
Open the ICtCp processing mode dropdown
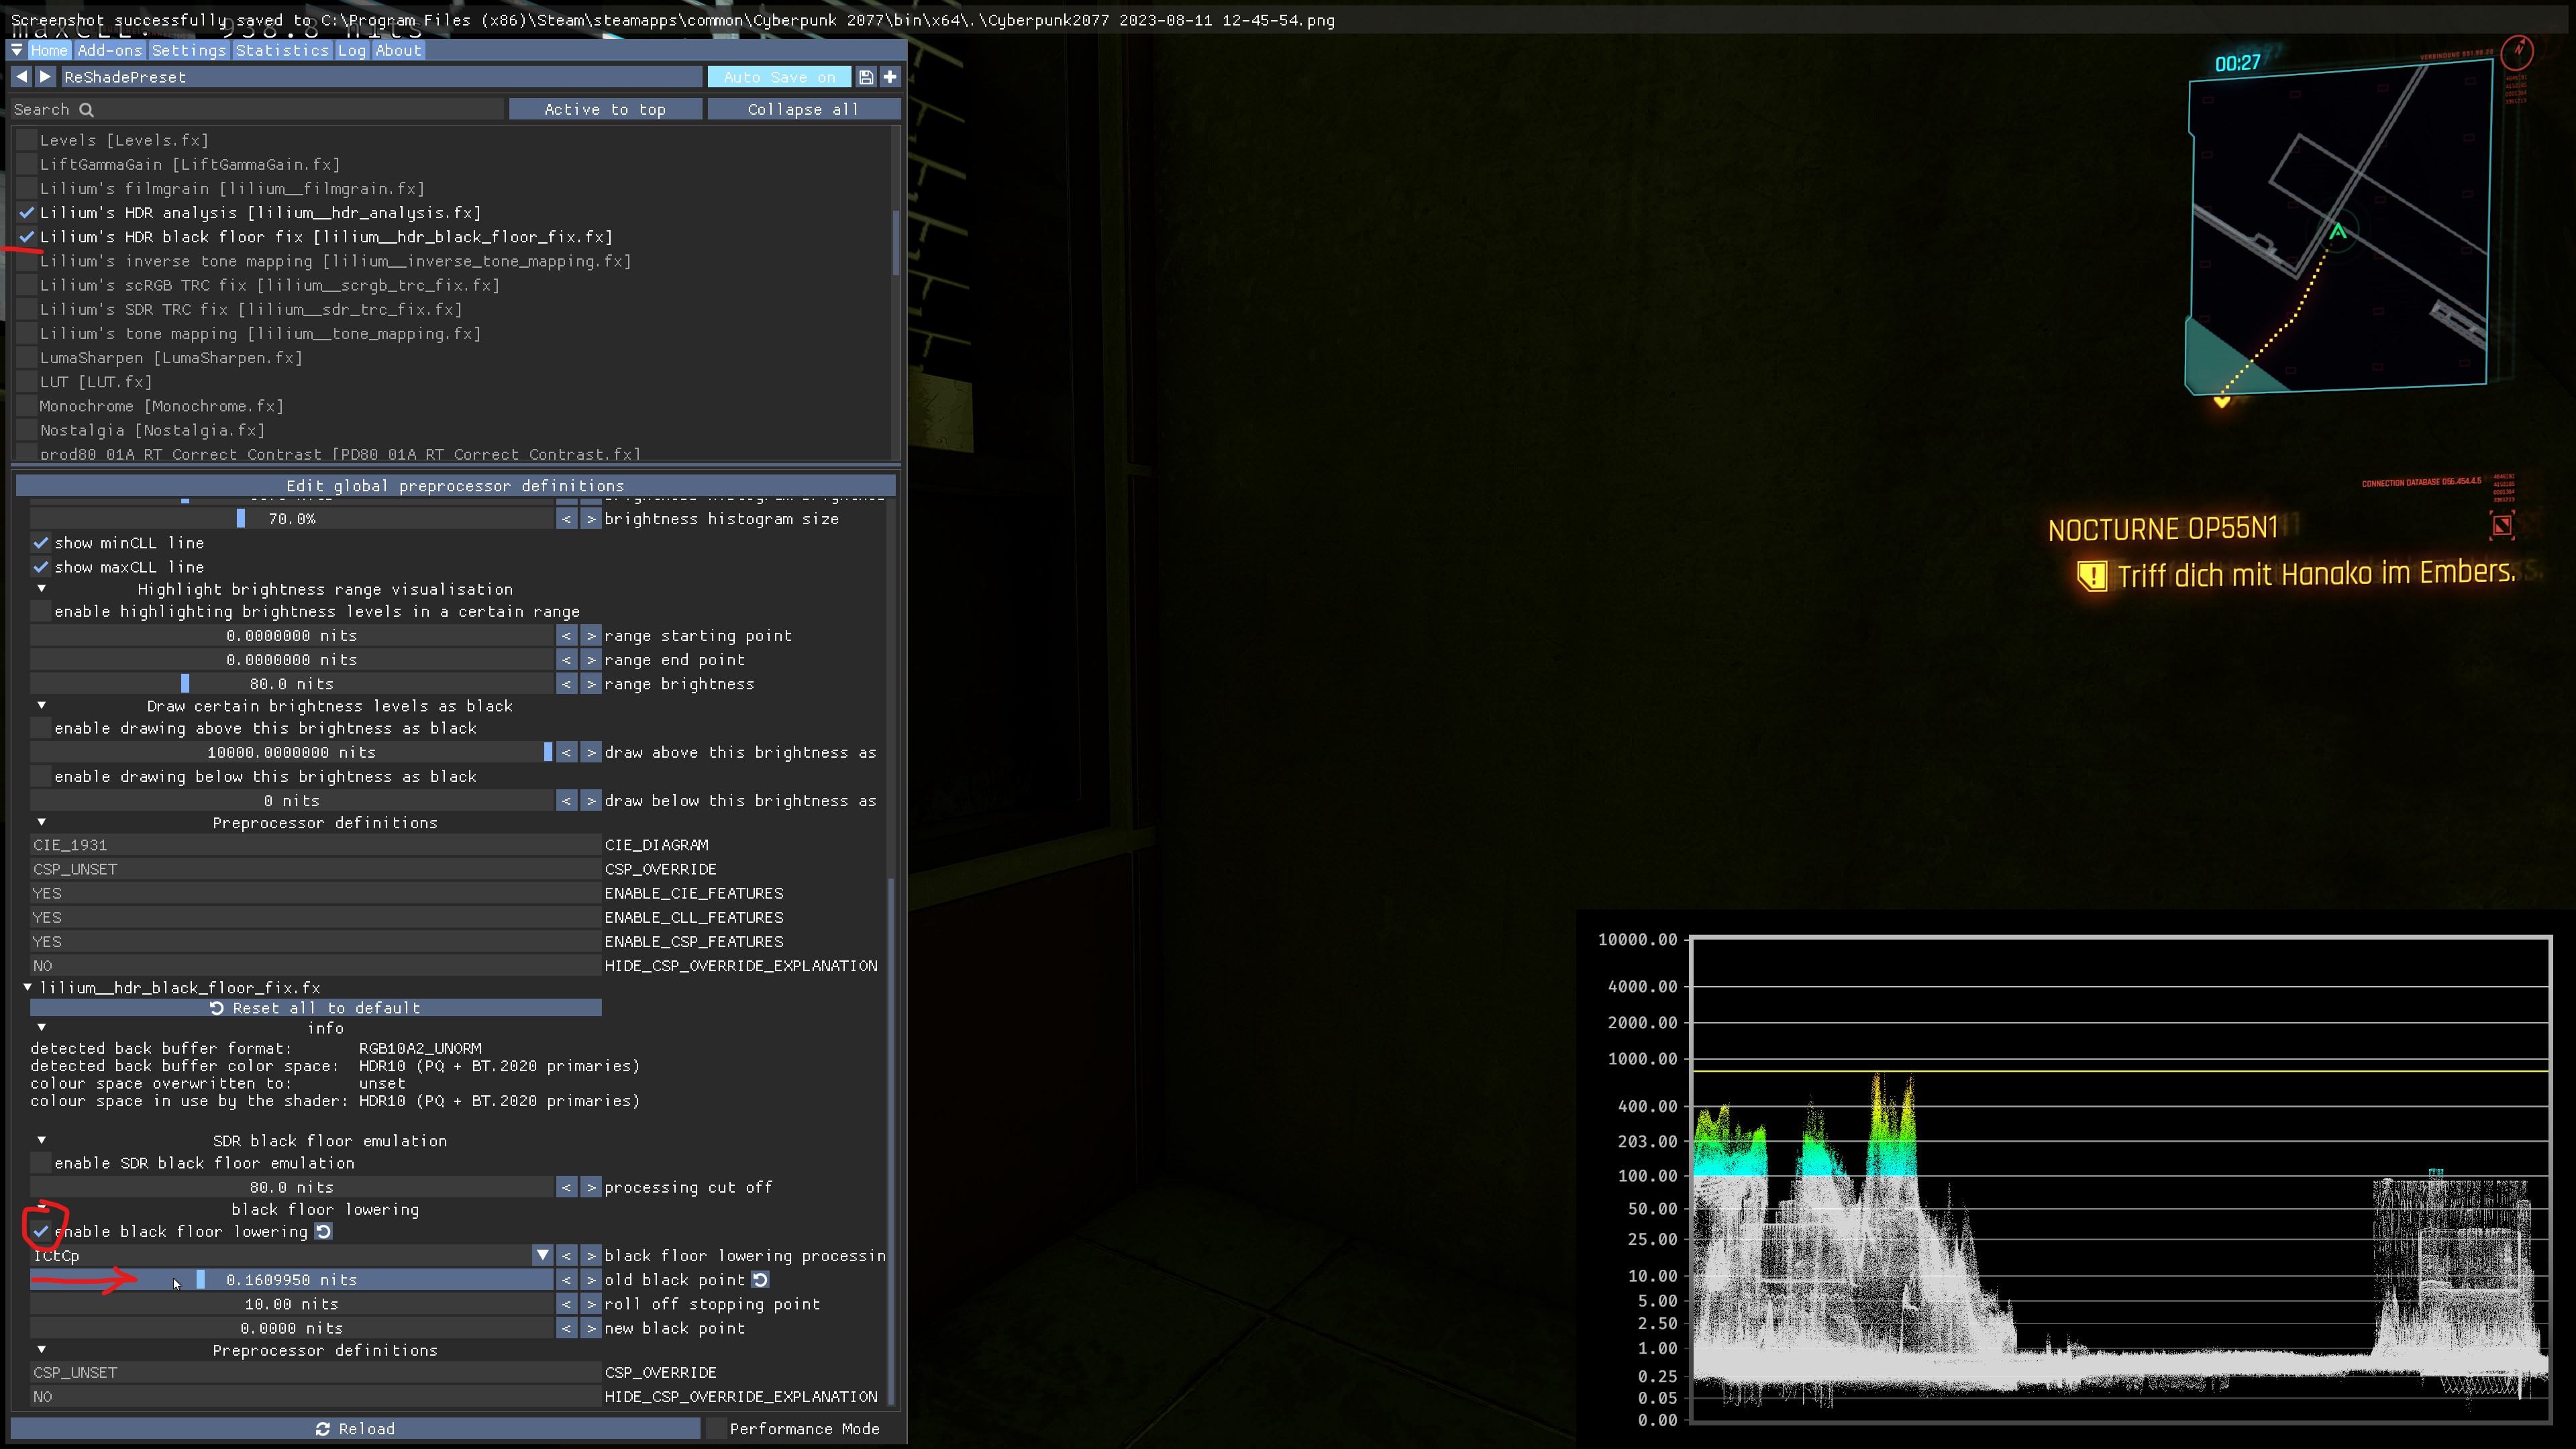coord(542,1256)
